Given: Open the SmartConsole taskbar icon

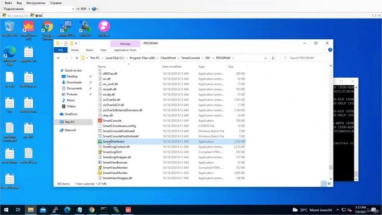Looking at the screenshot, I should click(128, 210).
